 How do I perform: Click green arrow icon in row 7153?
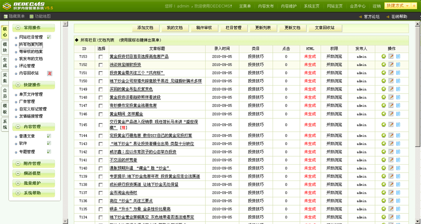tap(384, 56)
